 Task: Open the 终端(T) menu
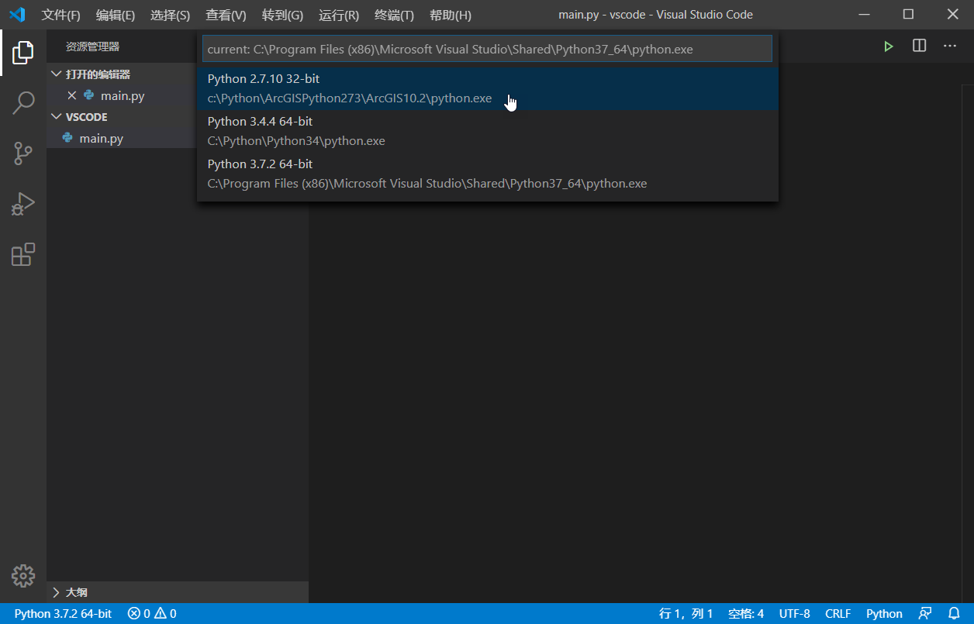(x=394, y=16)
